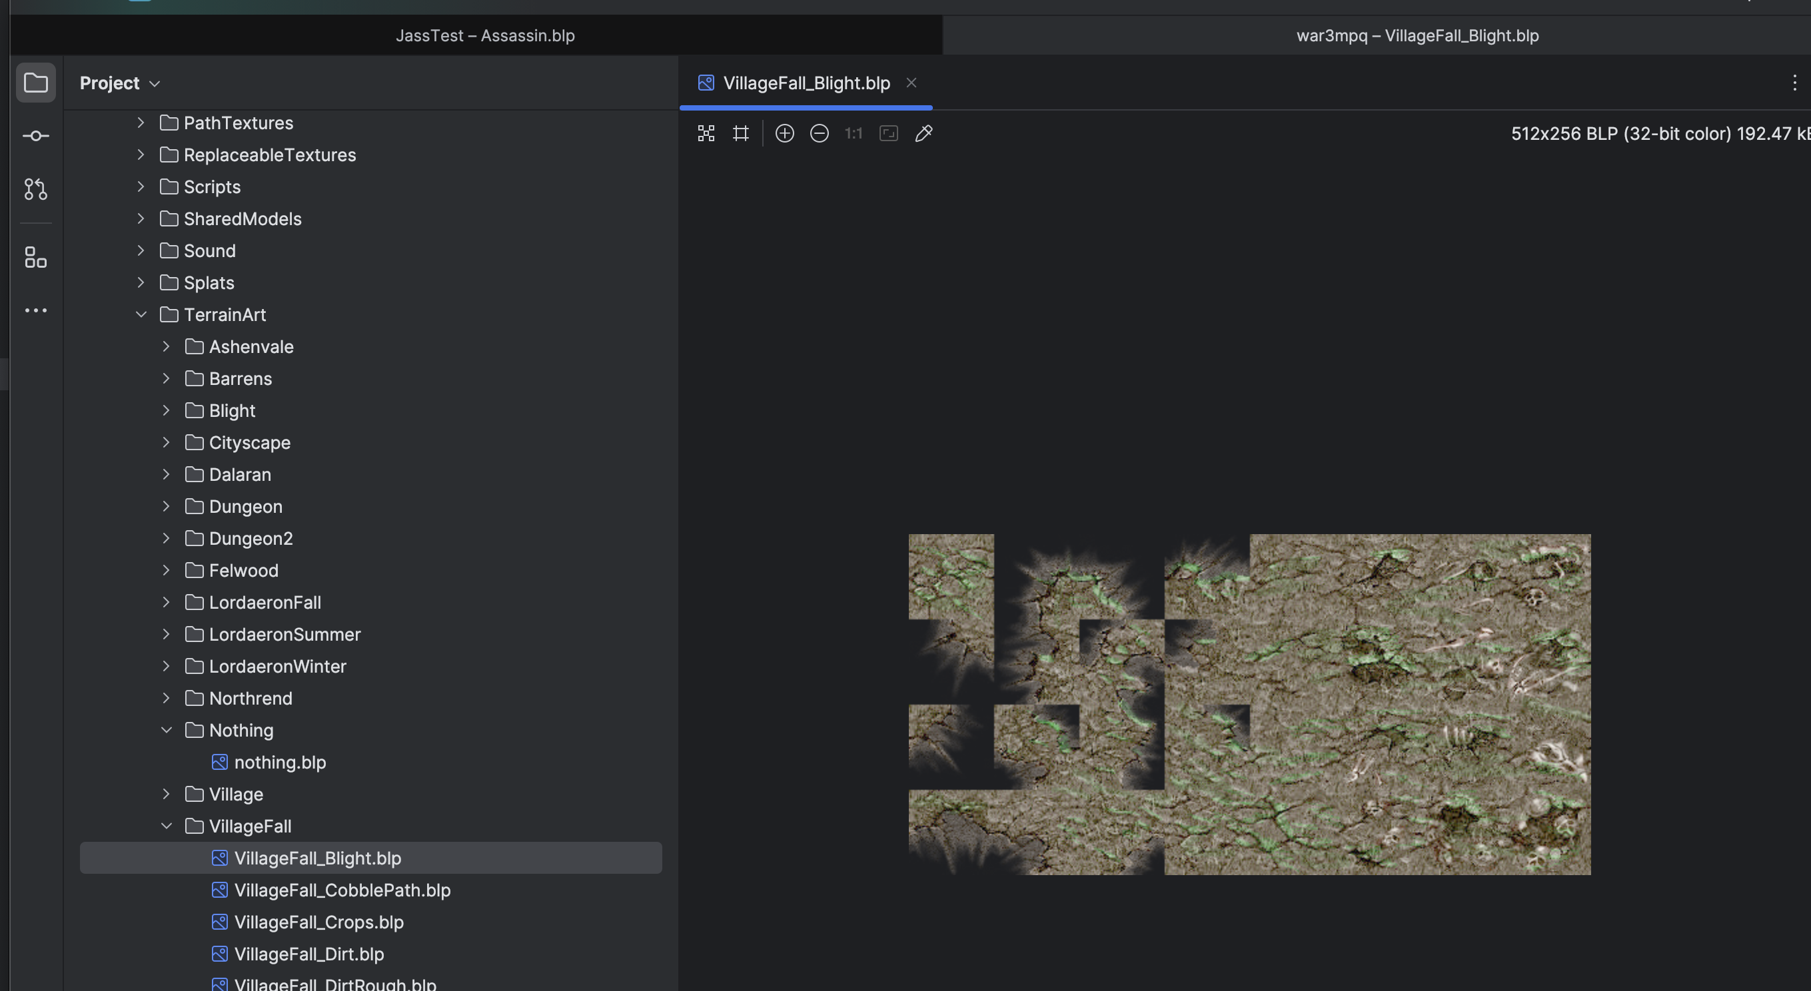Image resolution: width=1811 pixels, height=991 pixels.
Task: Click the blight texture image preview
Action: click(1336, 704)
